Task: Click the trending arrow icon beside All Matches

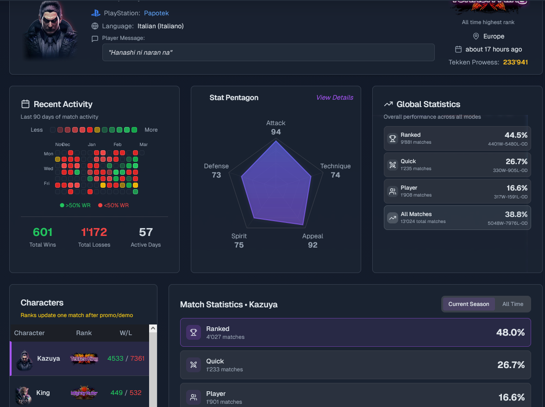Action: tap(393, 217)
